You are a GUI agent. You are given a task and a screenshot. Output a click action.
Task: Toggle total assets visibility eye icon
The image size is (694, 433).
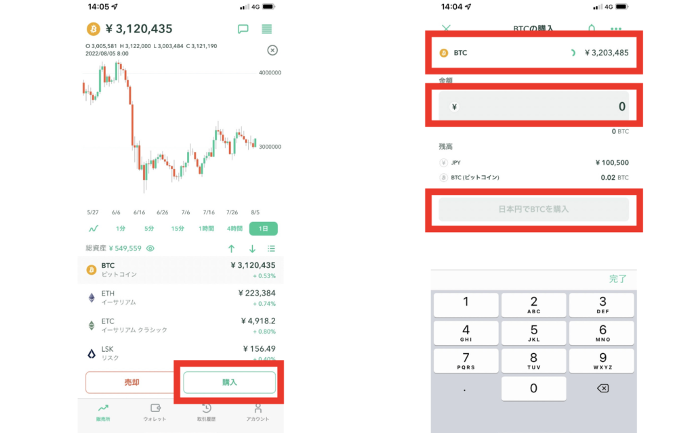point(150,248)
